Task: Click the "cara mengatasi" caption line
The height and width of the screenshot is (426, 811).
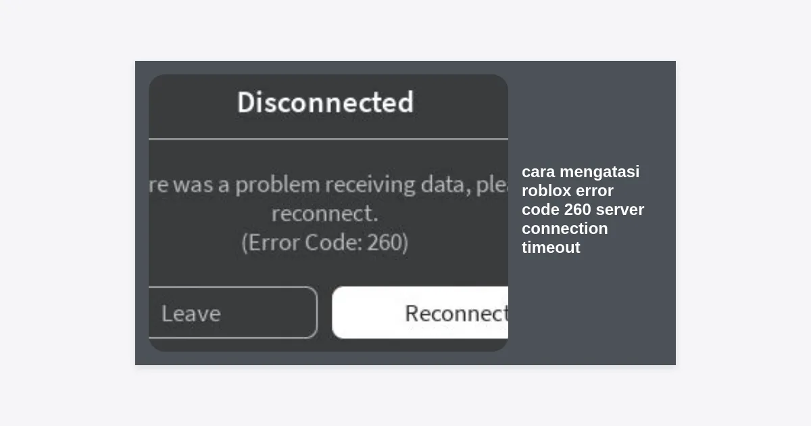Action: pos(581,172)
